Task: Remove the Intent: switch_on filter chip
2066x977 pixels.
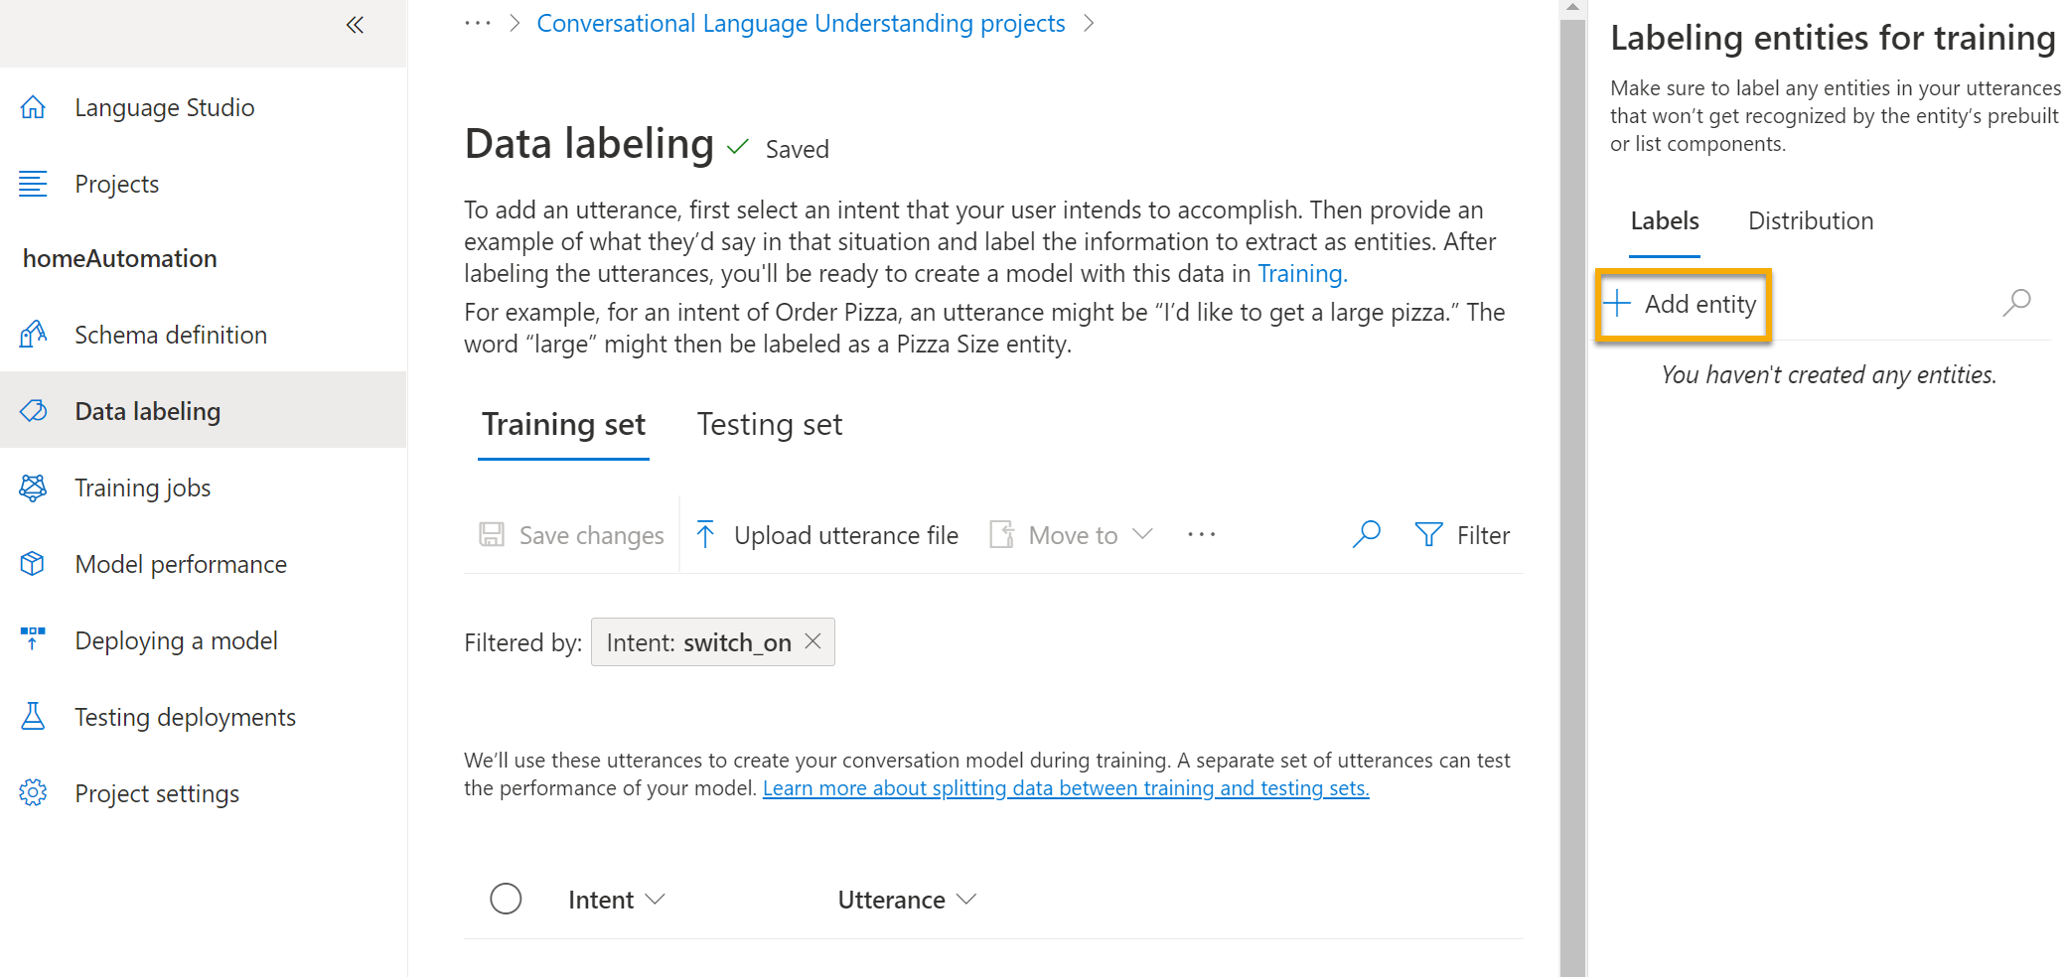Action: point(812,641)
